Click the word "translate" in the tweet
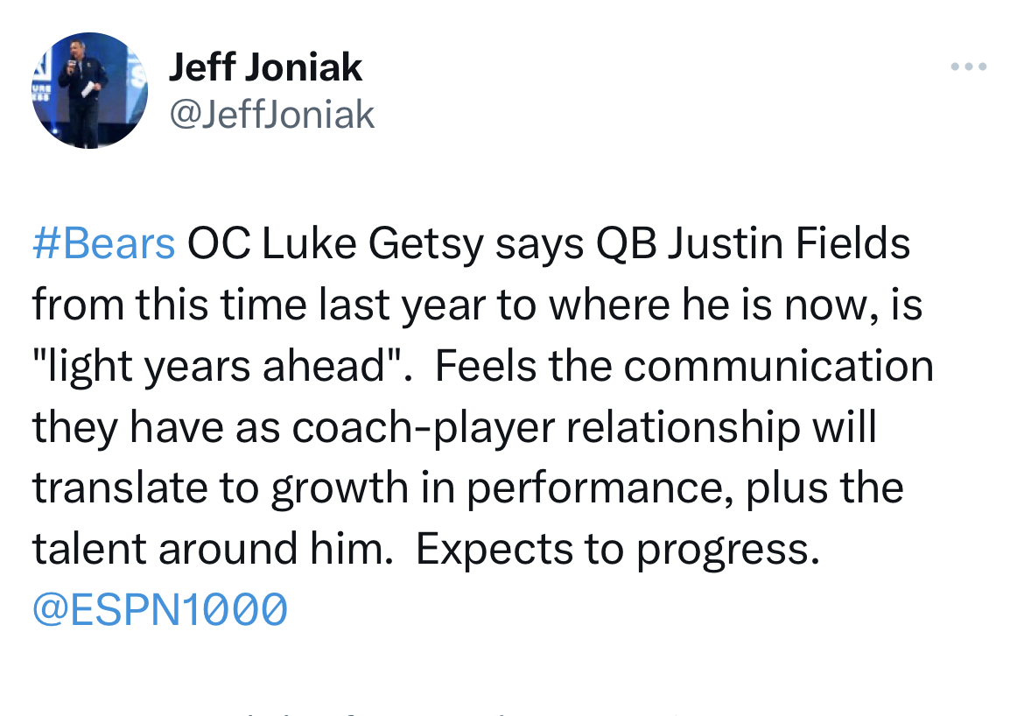Viewport: 1024px width, 716px height. click(x=120, y=488)
